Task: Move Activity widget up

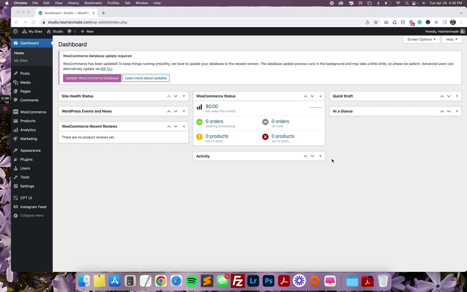Action: pos(305,156)
